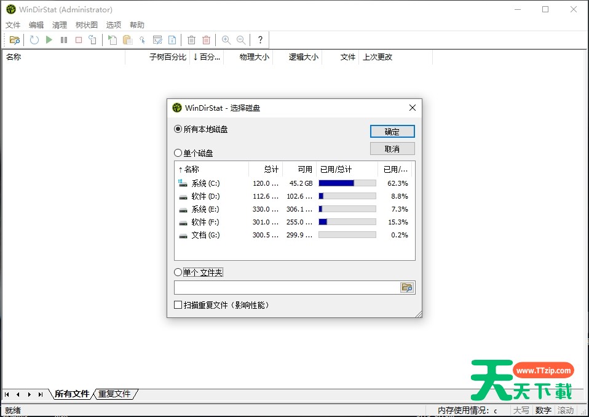
Task: Click the WinDirStat main window title icon
Action: (x=11, y=9)
